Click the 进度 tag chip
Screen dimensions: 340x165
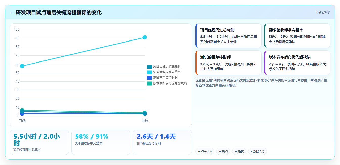pos(239,151)
